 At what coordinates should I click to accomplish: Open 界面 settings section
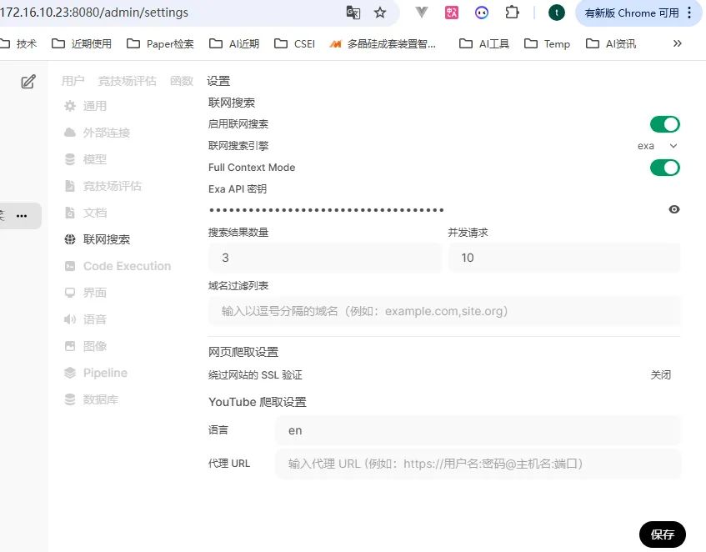[x=86, y=293]
